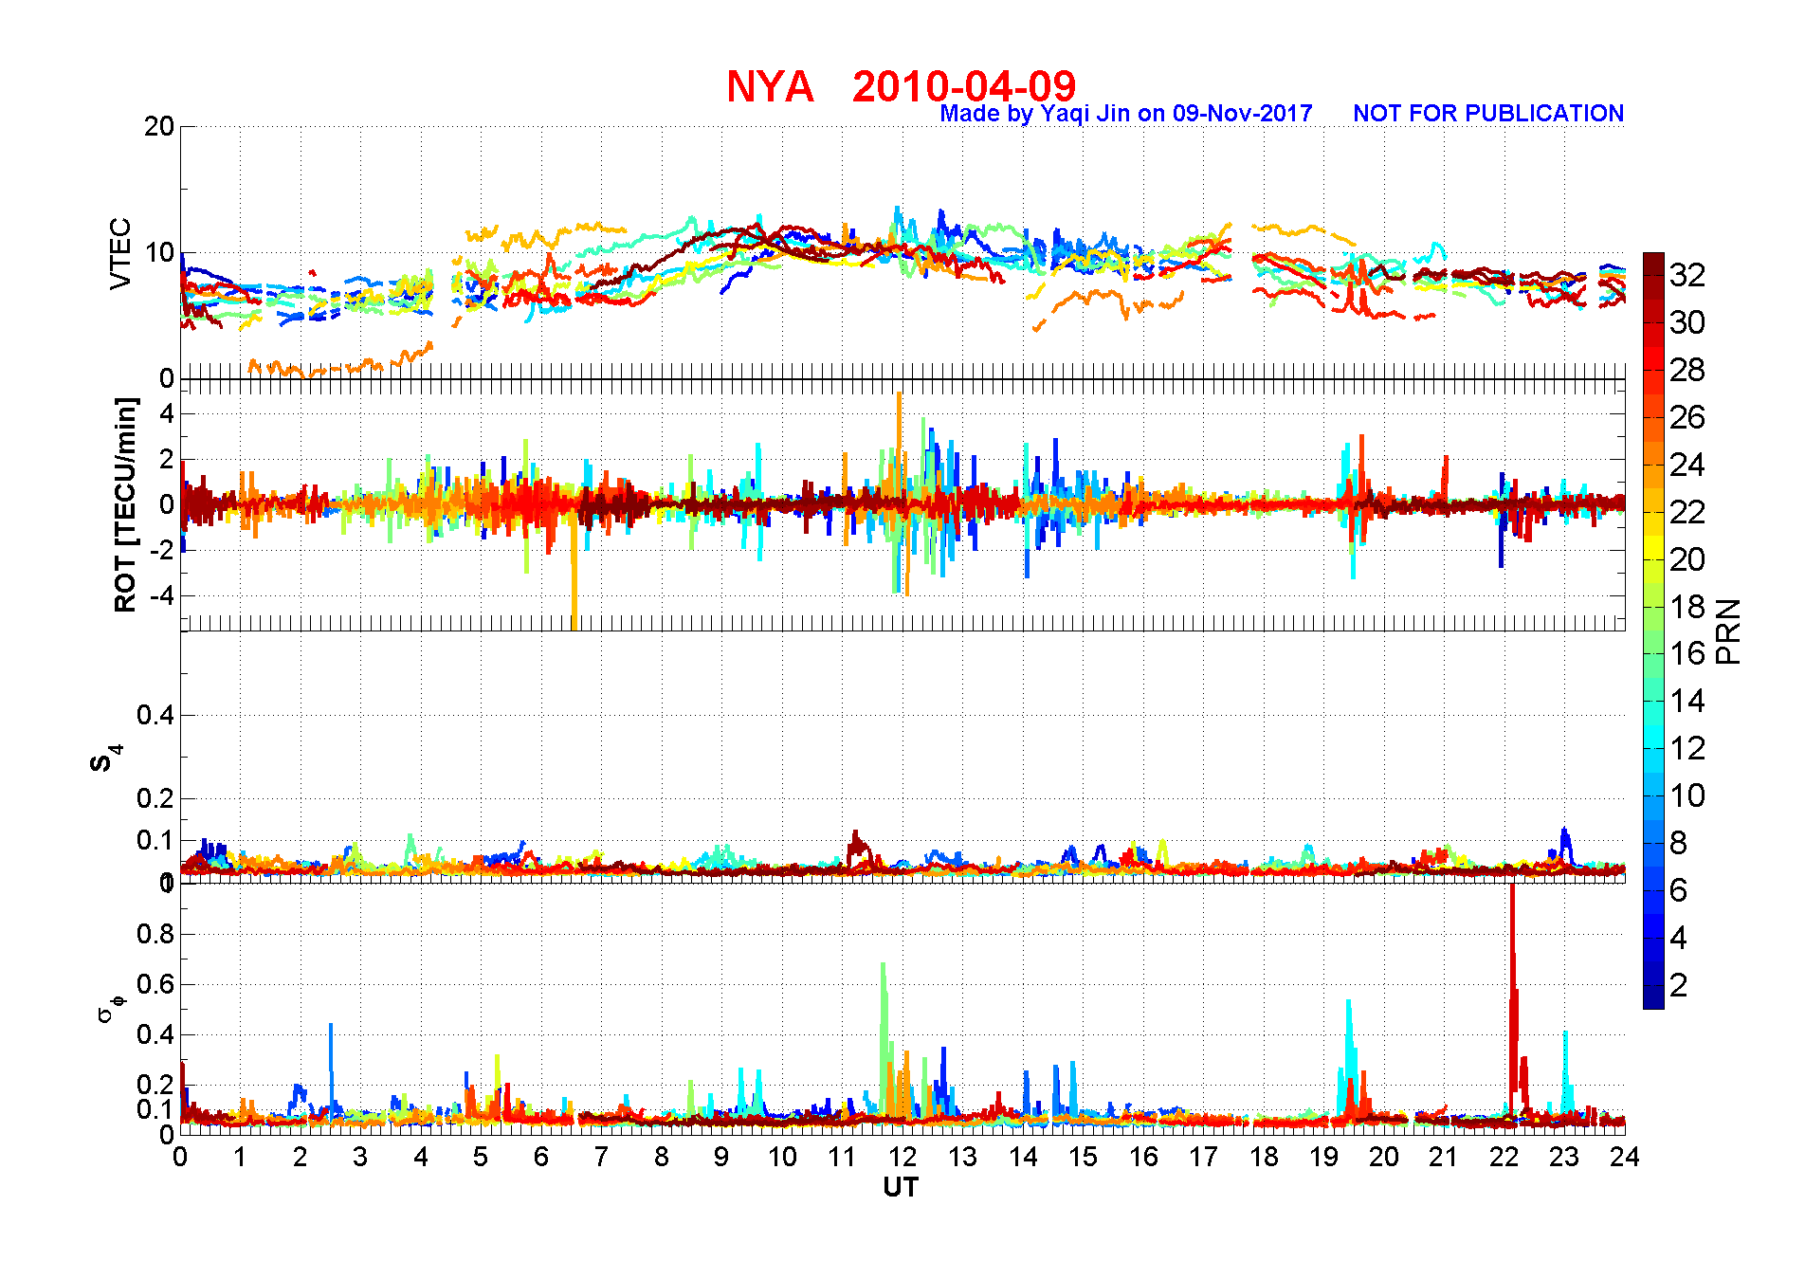The image size is (1805, 1261).
Task: Click the PRN colorbar label "2"
Action: pos(1679,985)
